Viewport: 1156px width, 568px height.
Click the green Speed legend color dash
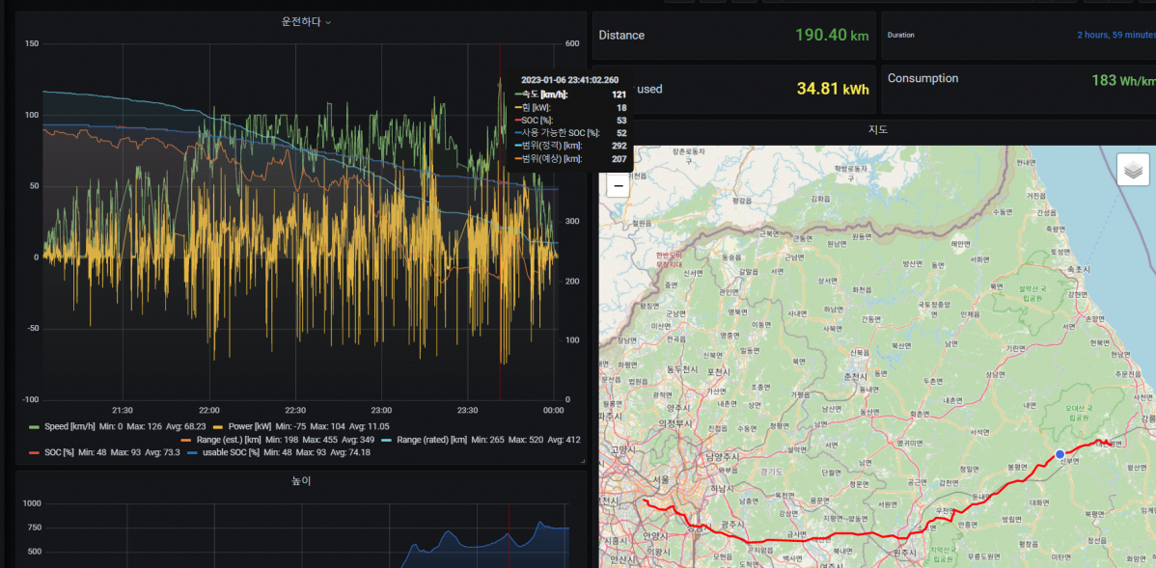pos(35,425)
